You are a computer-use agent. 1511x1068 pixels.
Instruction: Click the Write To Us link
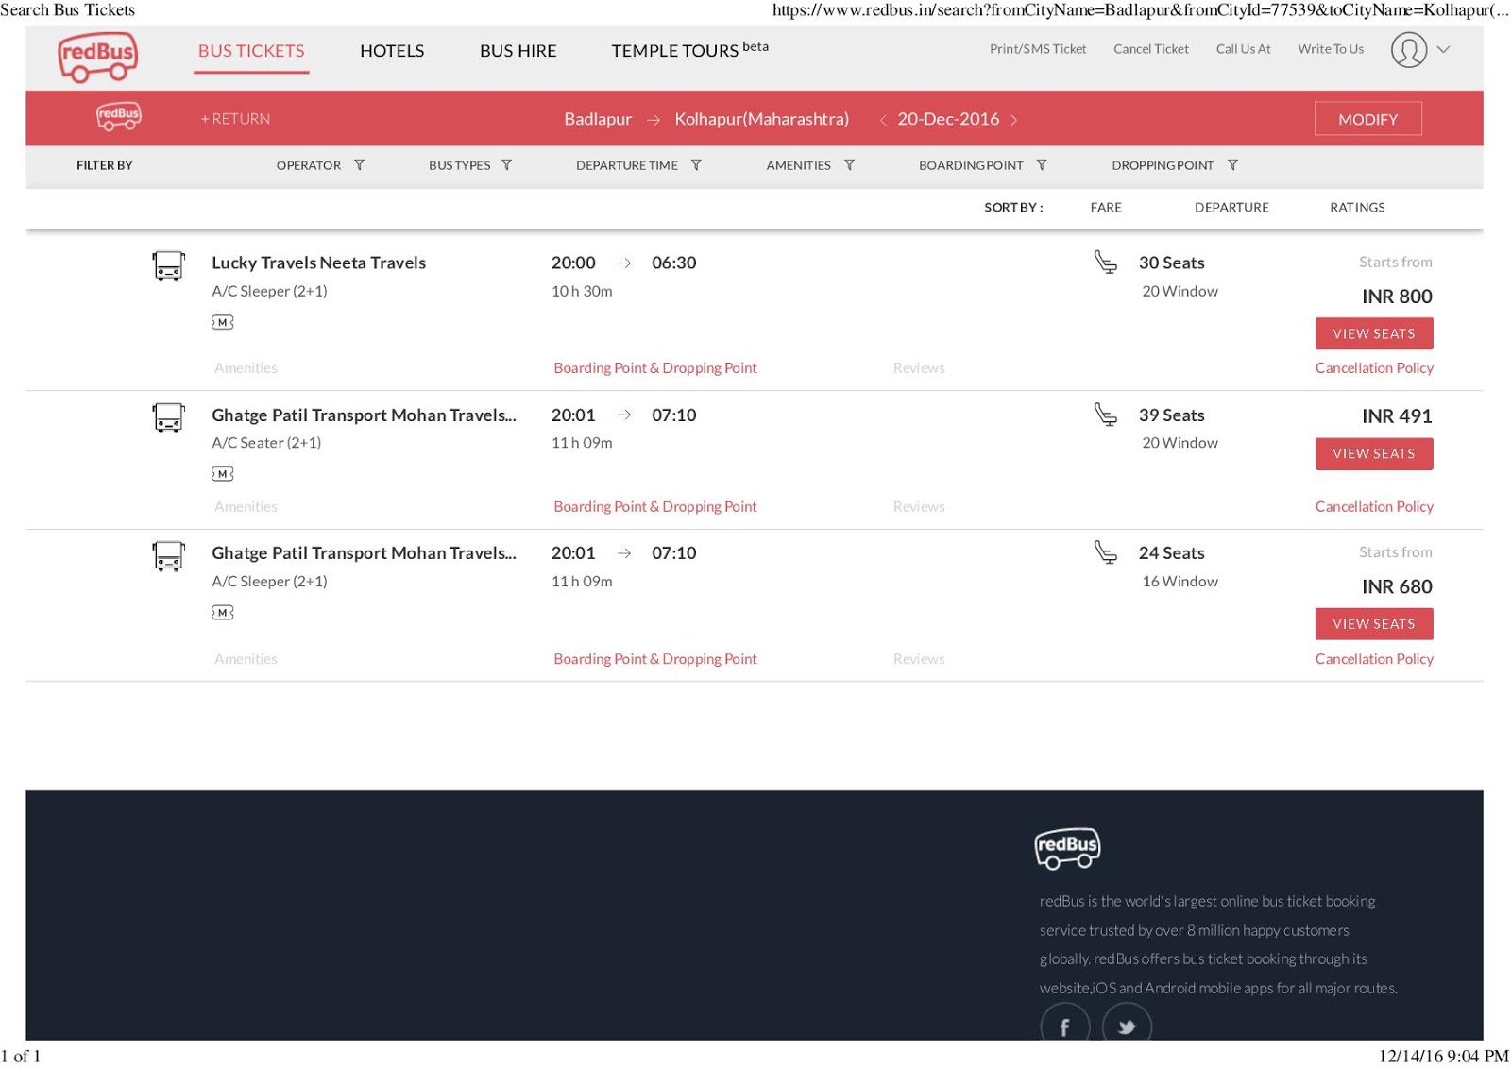(1331, 49)
